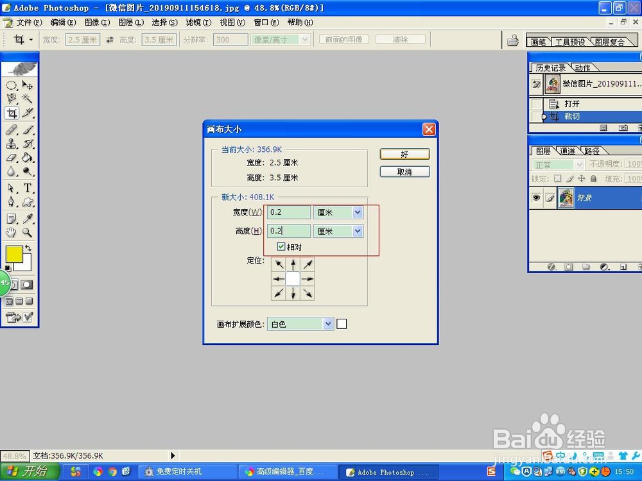Swap foreground and background colors
The height and width of the screenshot is (481, 642).
(28, 248)
